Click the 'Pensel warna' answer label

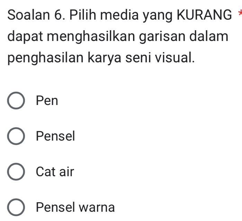pyautogui.click(x=75, y=207)
